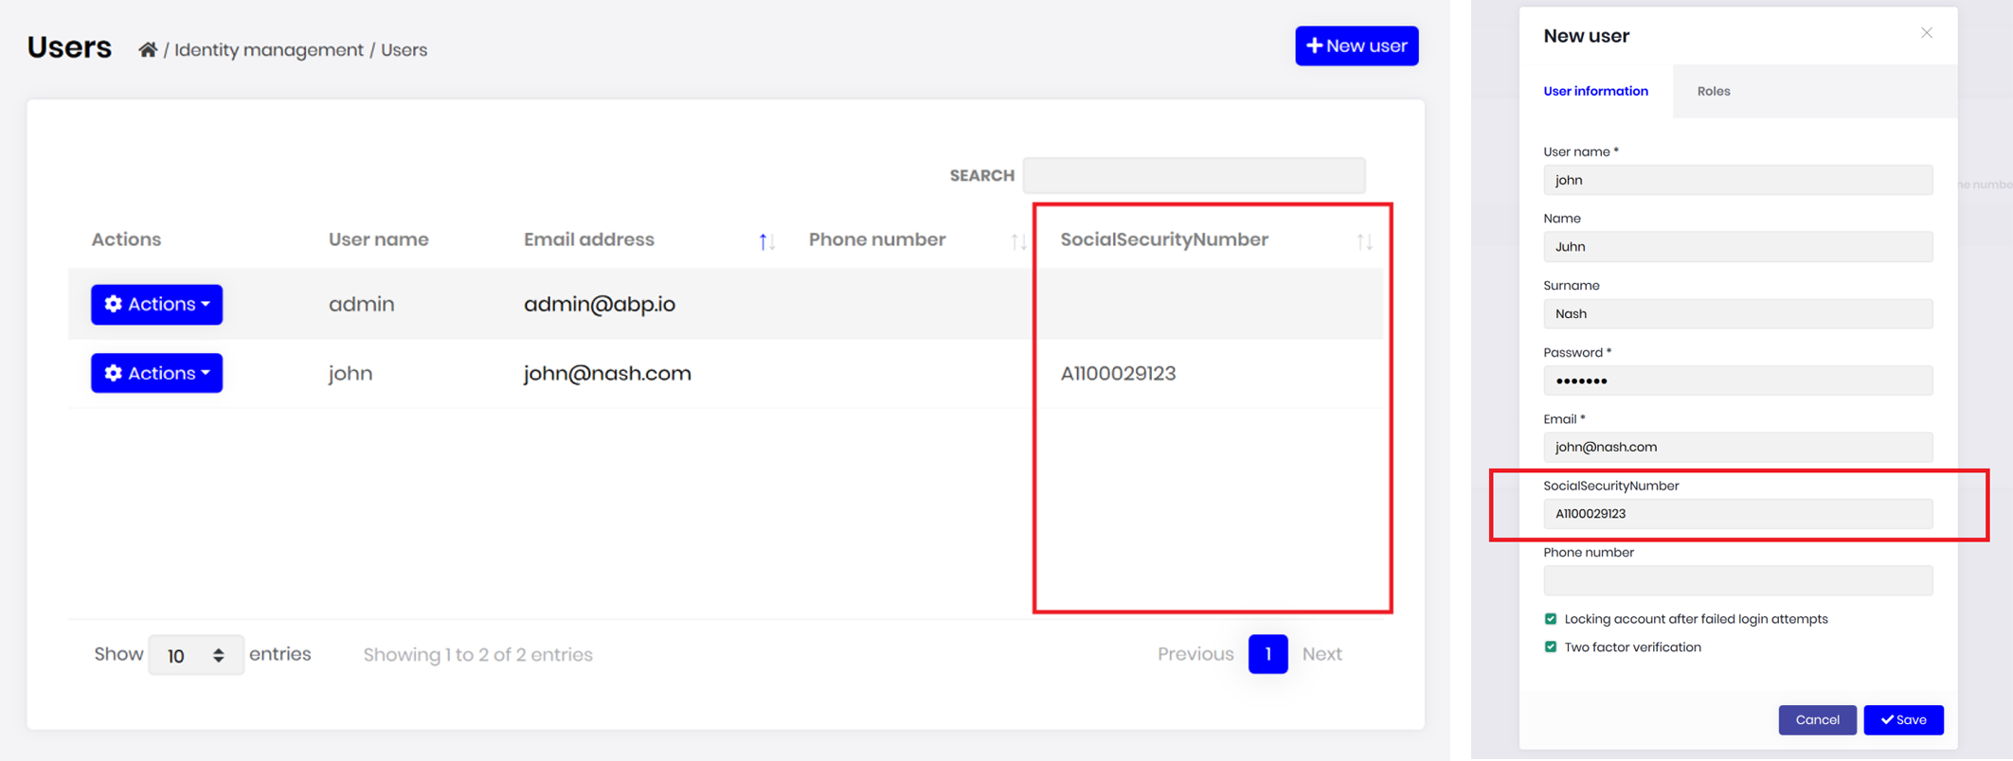The image size is (2013, 761).
Task: Close the New user dialog
Action: 1926,33
